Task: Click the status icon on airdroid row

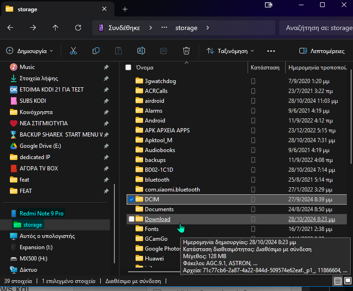Action: pyautogui.click(x=253, y=101)
